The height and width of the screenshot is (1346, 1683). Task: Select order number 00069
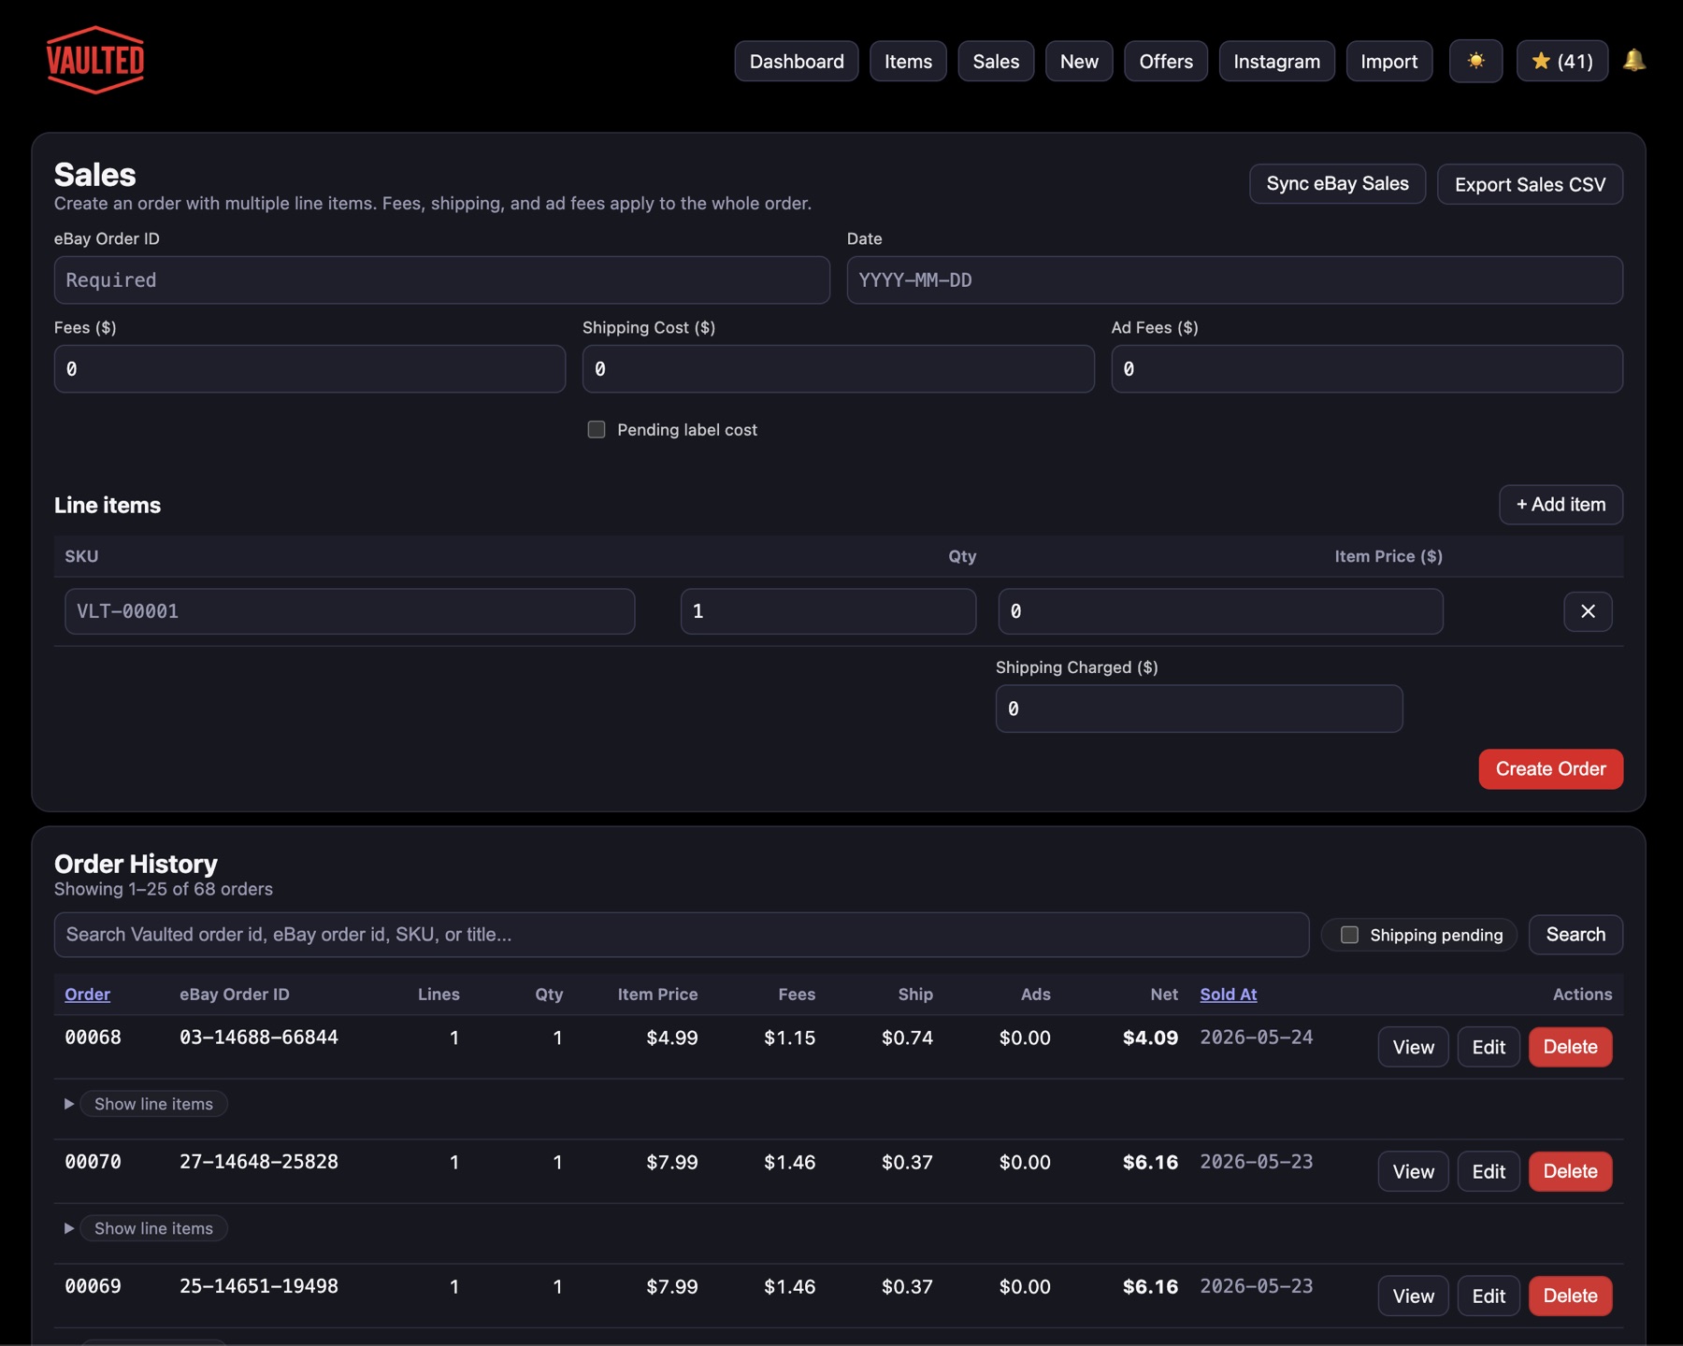[x=93, y=1285]
